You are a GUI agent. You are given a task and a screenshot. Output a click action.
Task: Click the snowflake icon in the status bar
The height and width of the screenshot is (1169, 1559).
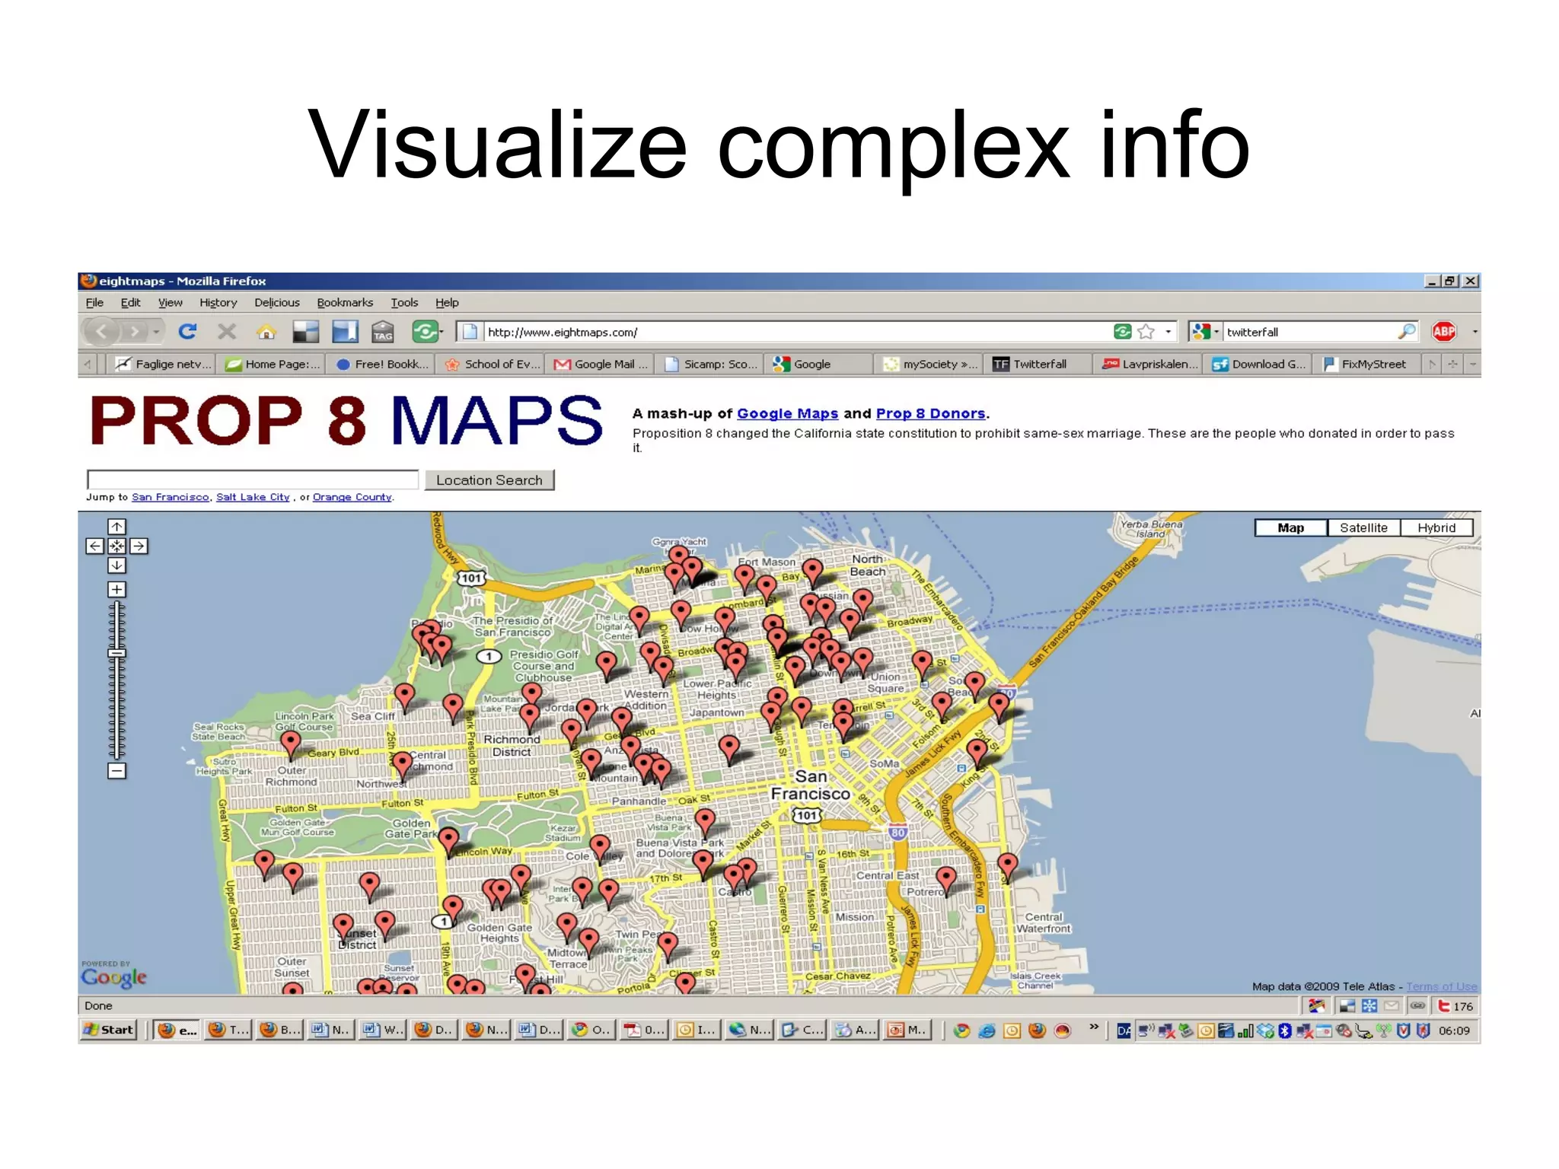point(1369,1006)
